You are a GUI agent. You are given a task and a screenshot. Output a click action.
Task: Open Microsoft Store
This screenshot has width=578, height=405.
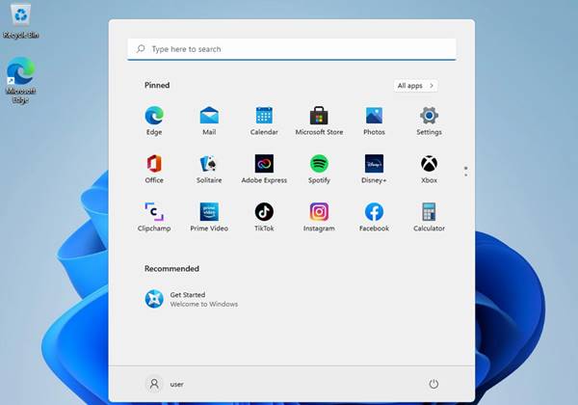[319, 121]
